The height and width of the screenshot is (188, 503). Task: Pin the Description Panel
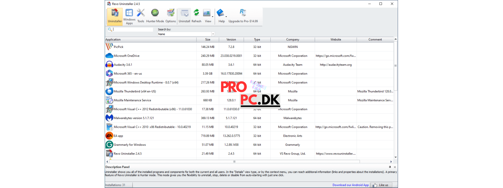pos(390,167)
